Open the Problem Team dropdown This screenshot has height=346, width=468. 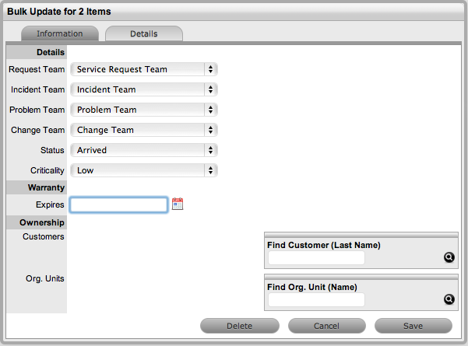(x=143, y=110)
